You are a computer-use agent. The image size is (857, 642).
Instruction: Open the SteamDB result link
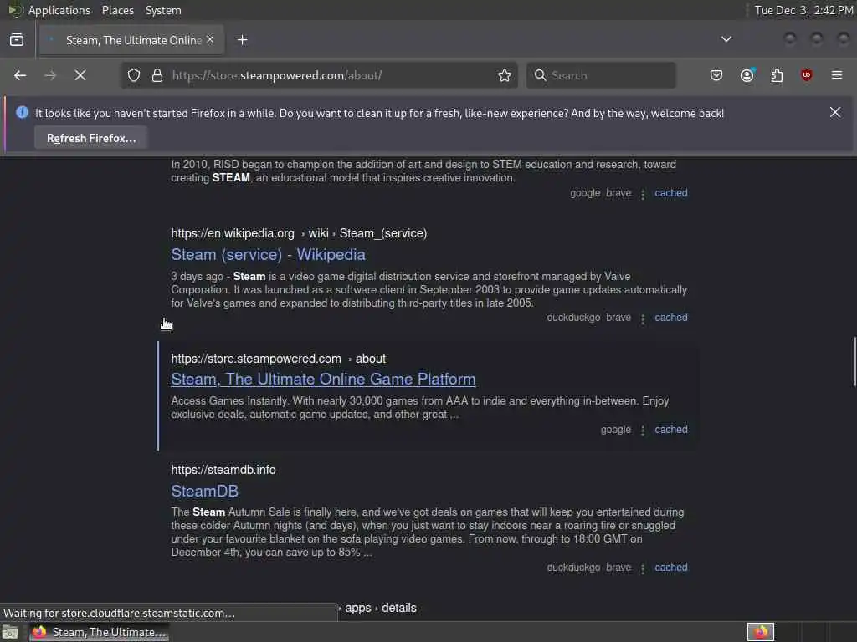204,491
